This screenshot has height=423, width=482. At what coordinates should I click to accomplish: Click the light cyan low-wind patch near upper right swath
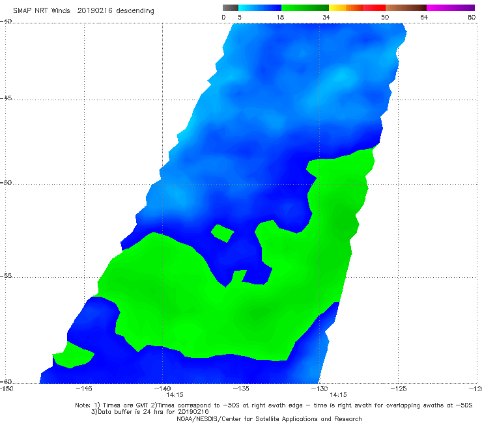pyautogui.click(x=341, y=75)
